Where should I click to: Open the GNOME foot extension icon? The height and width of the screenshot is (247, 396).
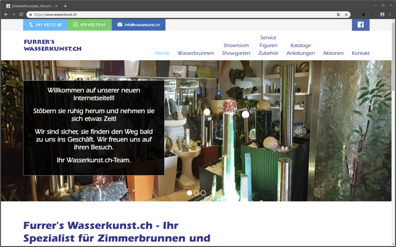364,15
